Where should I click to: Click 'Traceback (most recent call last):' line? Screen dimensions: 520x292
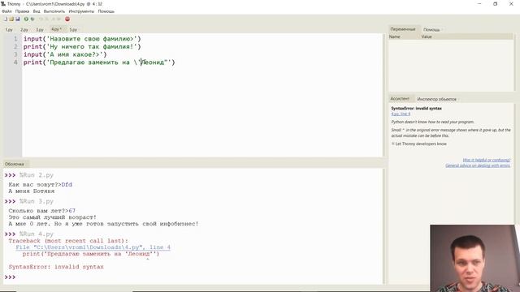point(68,241)
